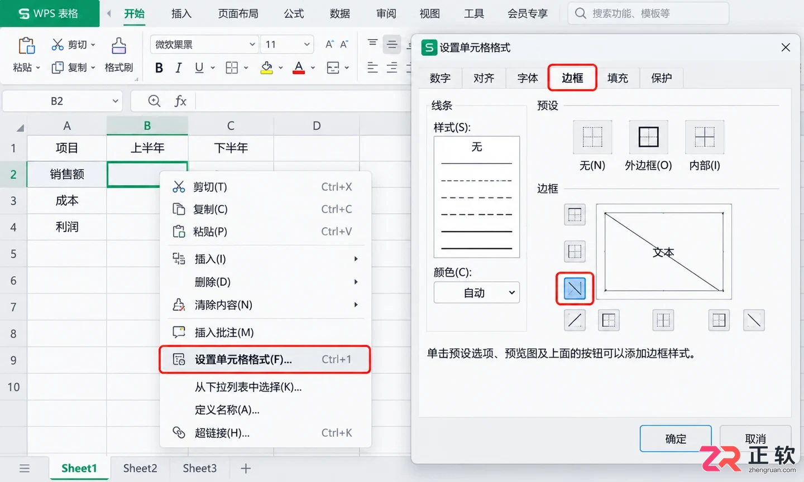The image size is (804, 482).
Task: Increase font size with A+ icon
Action: pos(329,44)
